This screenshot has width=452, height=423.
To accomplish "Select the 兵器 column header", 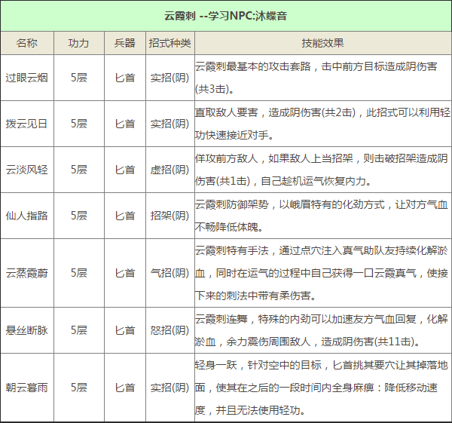I will [125, 43].
